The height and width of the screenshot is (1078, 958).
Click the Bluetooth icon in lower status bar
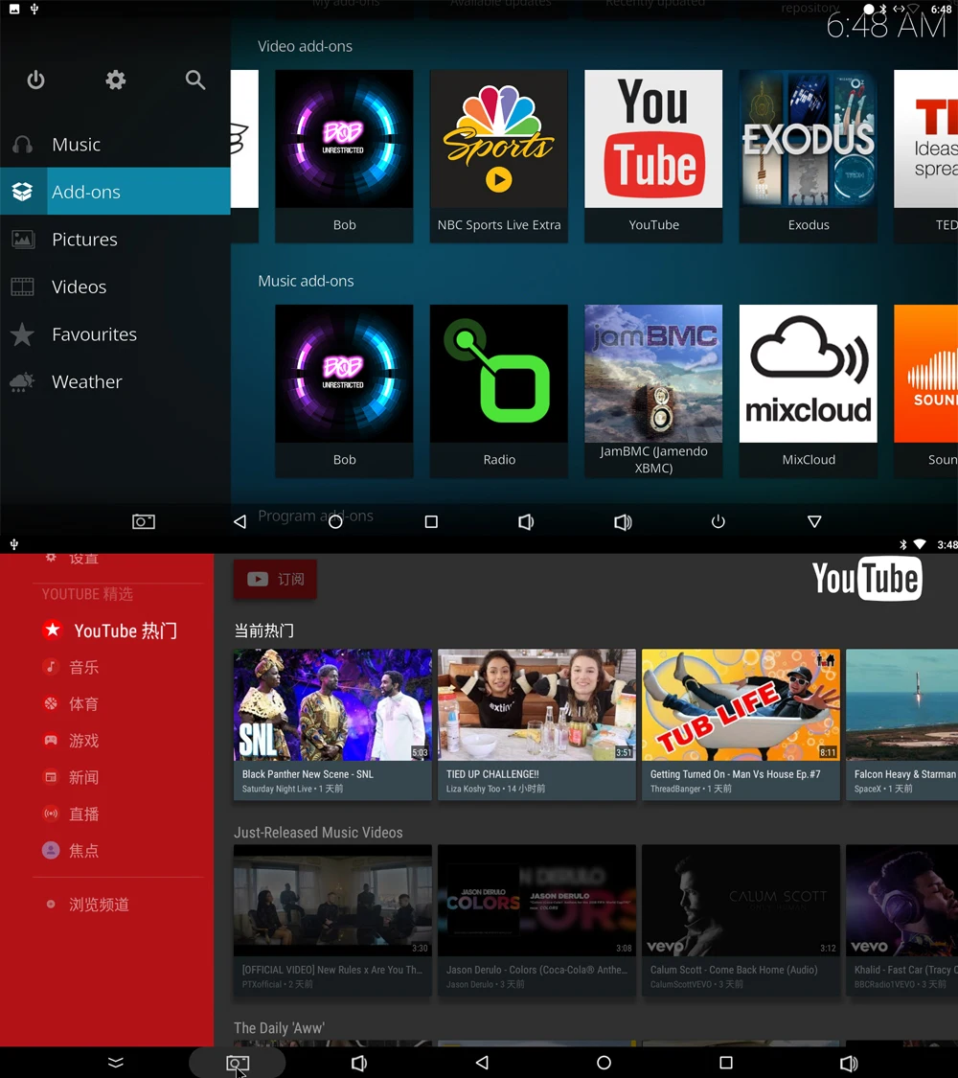[903, 544]
